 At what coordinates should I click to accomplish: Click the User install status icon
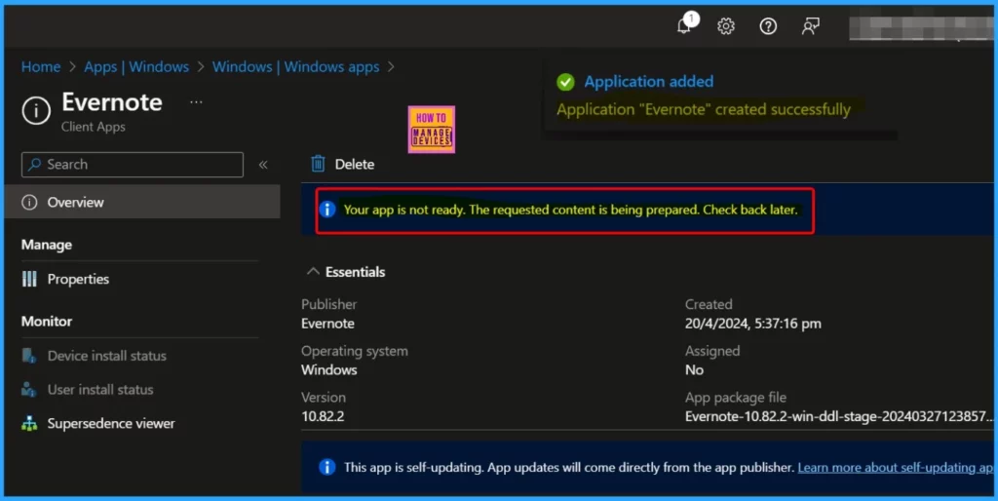(x=29, y=390)
